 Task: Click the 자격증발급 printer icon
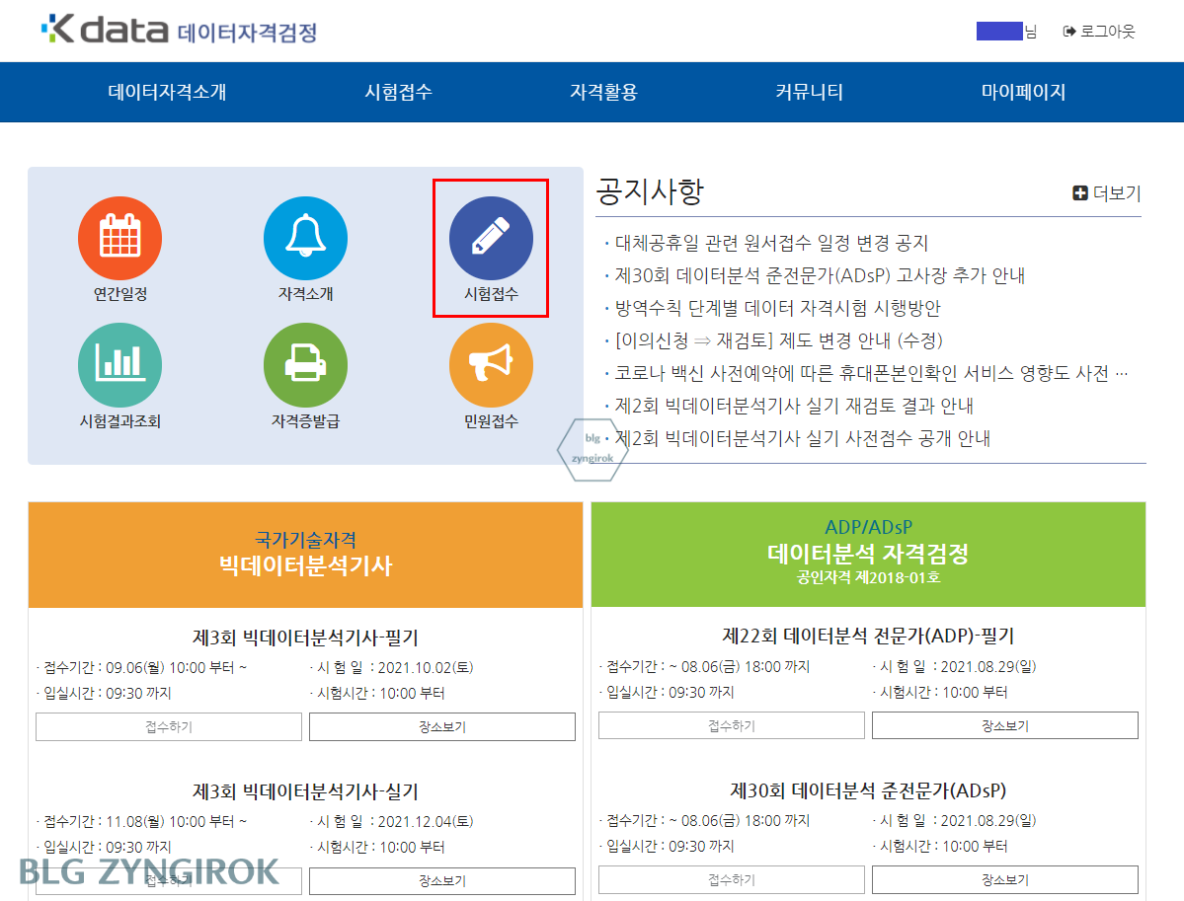pyautogui.click(x=305, y=365)
